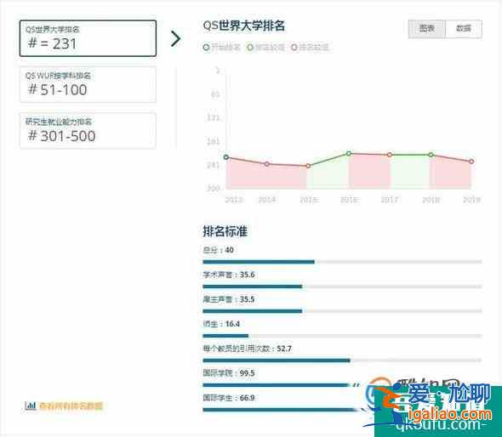
Task: Click the 52.7 citations per faculty bar
Action: coord(342,360)
